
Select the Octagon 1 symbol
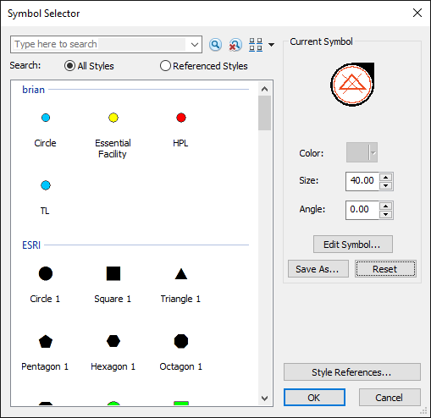(x=181, y=341)
